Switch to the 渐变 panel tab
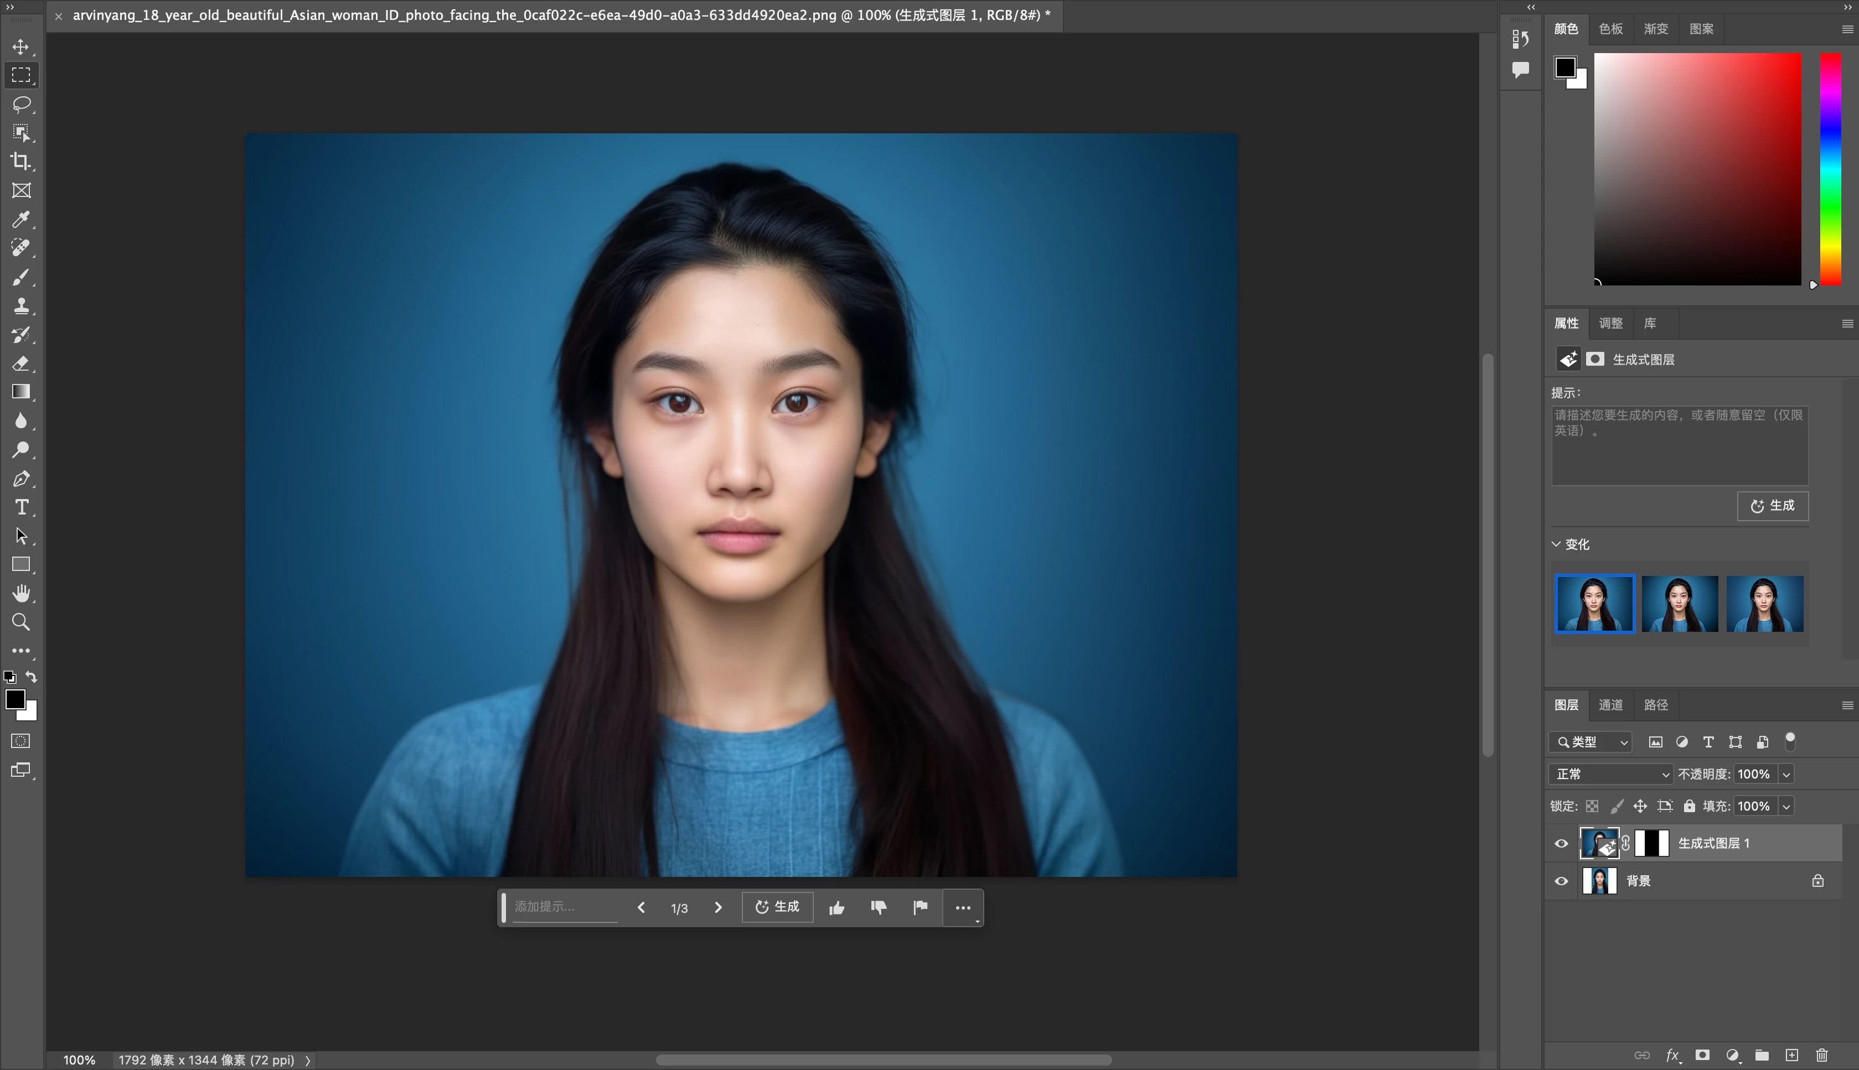Screen dimensions: 1859x1070 1655,29
